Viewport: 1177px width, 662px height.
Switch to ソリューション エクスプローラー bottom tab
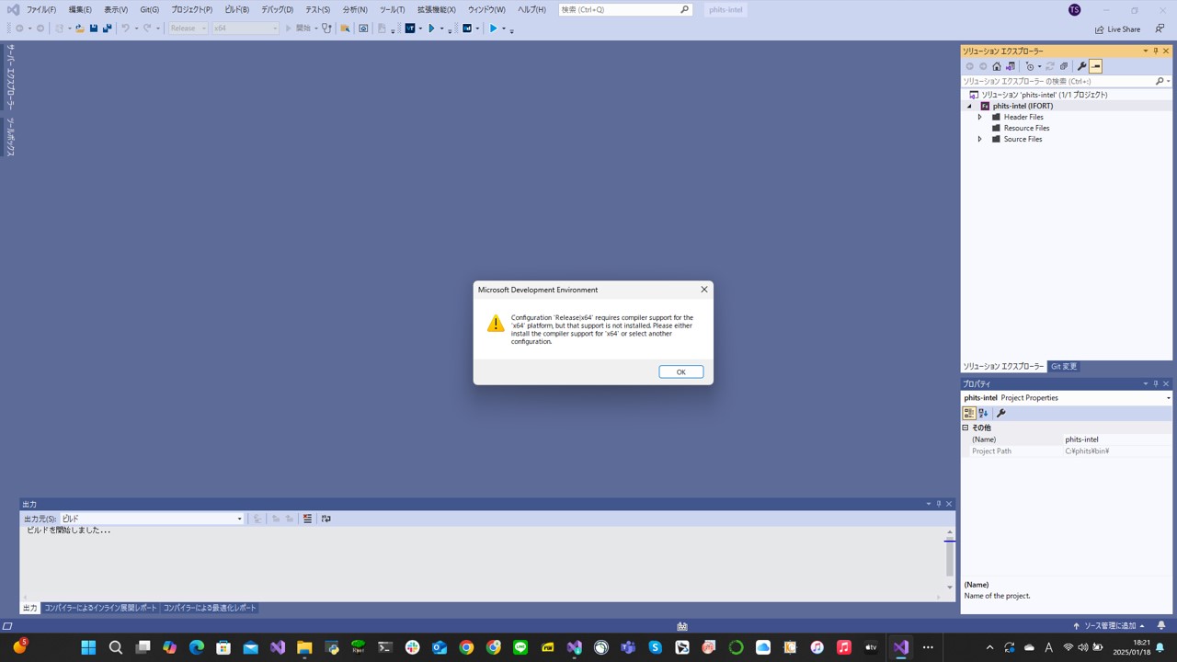(x=1003, y=366)
